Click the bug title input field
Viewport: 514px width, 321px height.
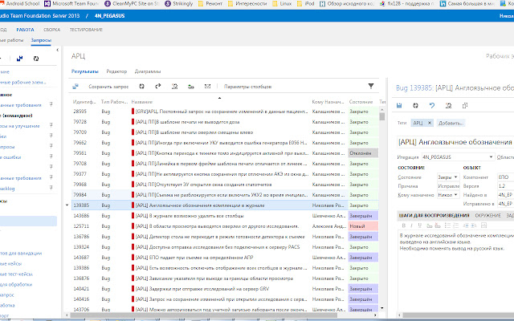coord(455,142)
